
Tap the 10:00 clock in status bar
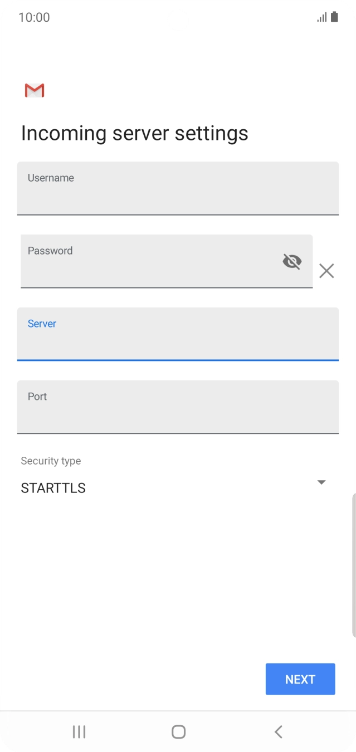click(34, 17)
